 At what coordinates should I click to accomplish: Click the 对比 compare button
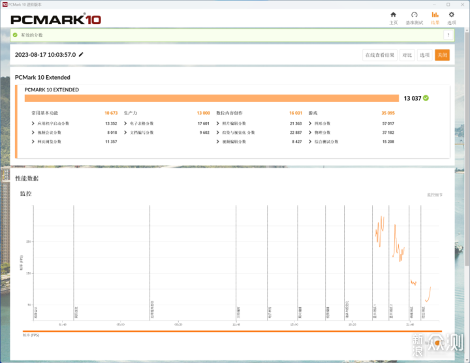click(x=407, y=55)
